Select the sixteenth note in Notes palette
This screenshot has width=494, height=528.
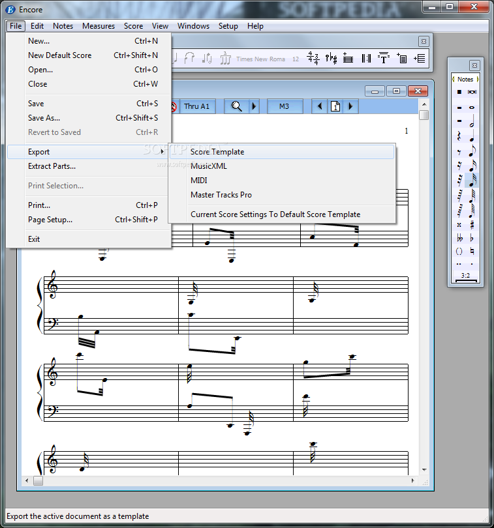(472, 166)
